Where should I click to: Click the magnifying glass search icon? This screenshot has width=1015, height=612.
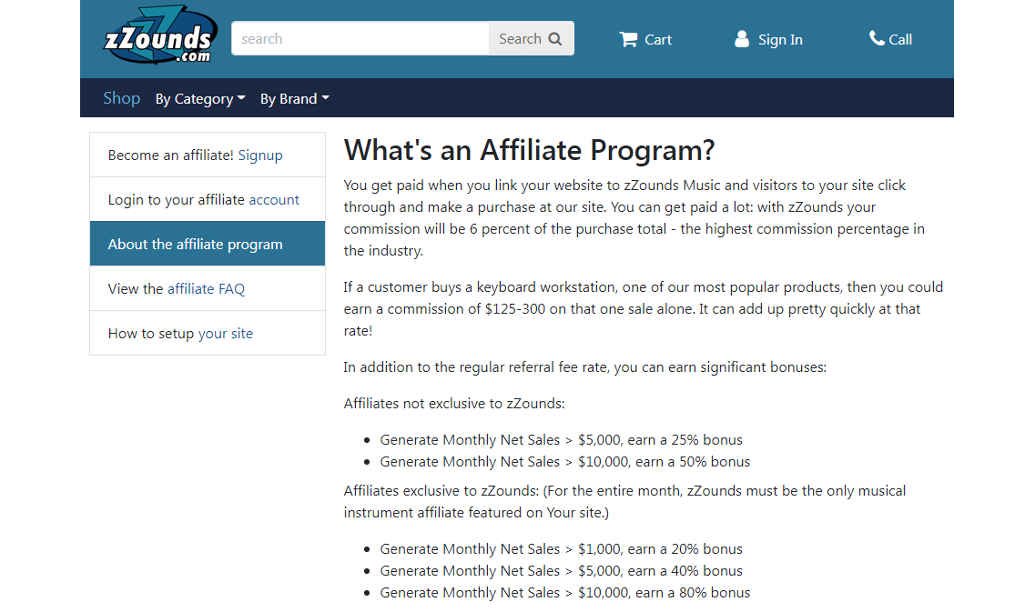click(554, 39)
